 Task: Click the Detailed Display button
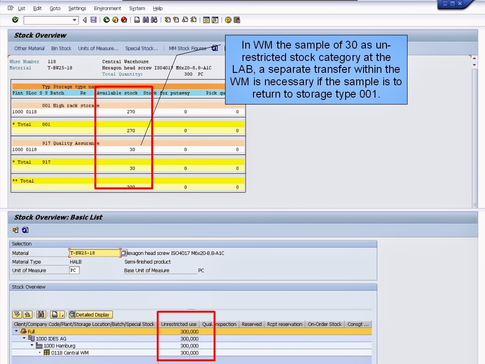tap(90, 314)
